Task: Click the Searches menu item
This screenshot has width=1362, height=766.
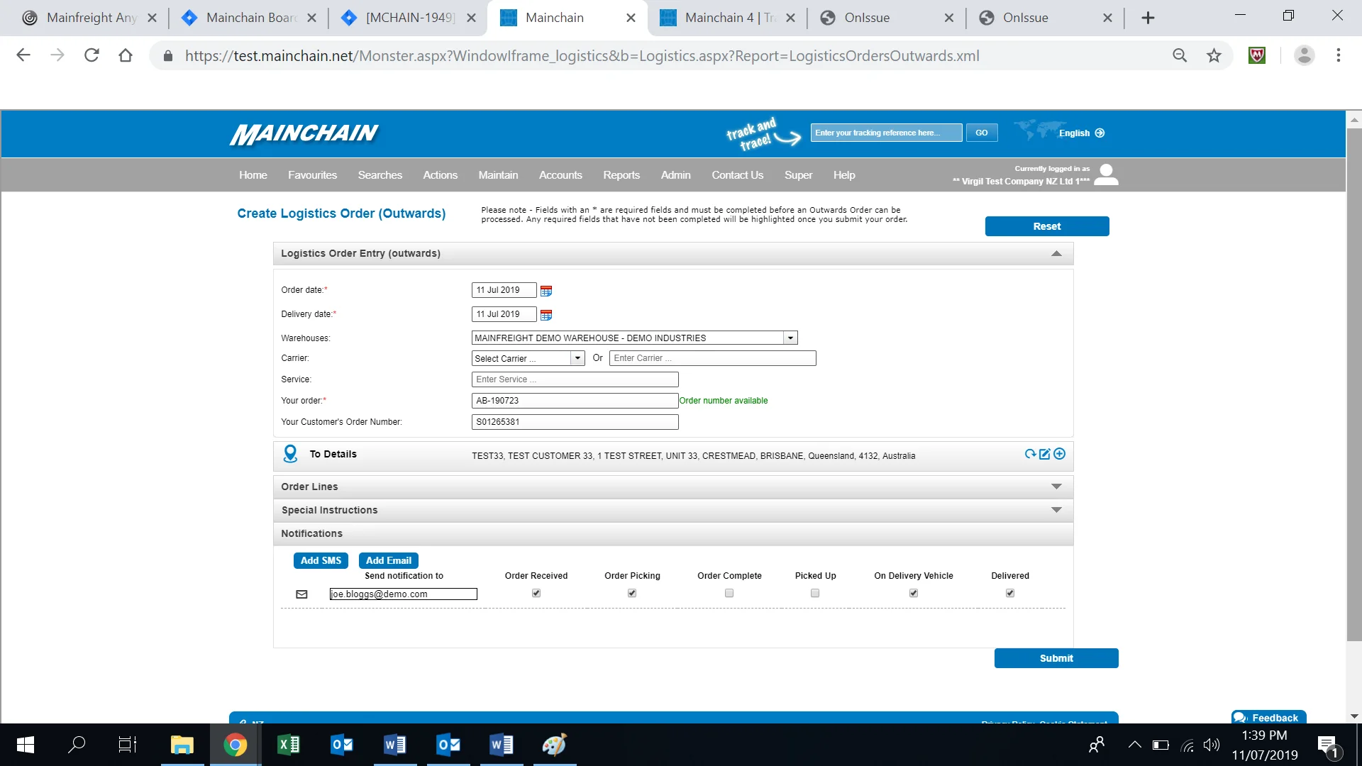Action: tap(380, 175)
